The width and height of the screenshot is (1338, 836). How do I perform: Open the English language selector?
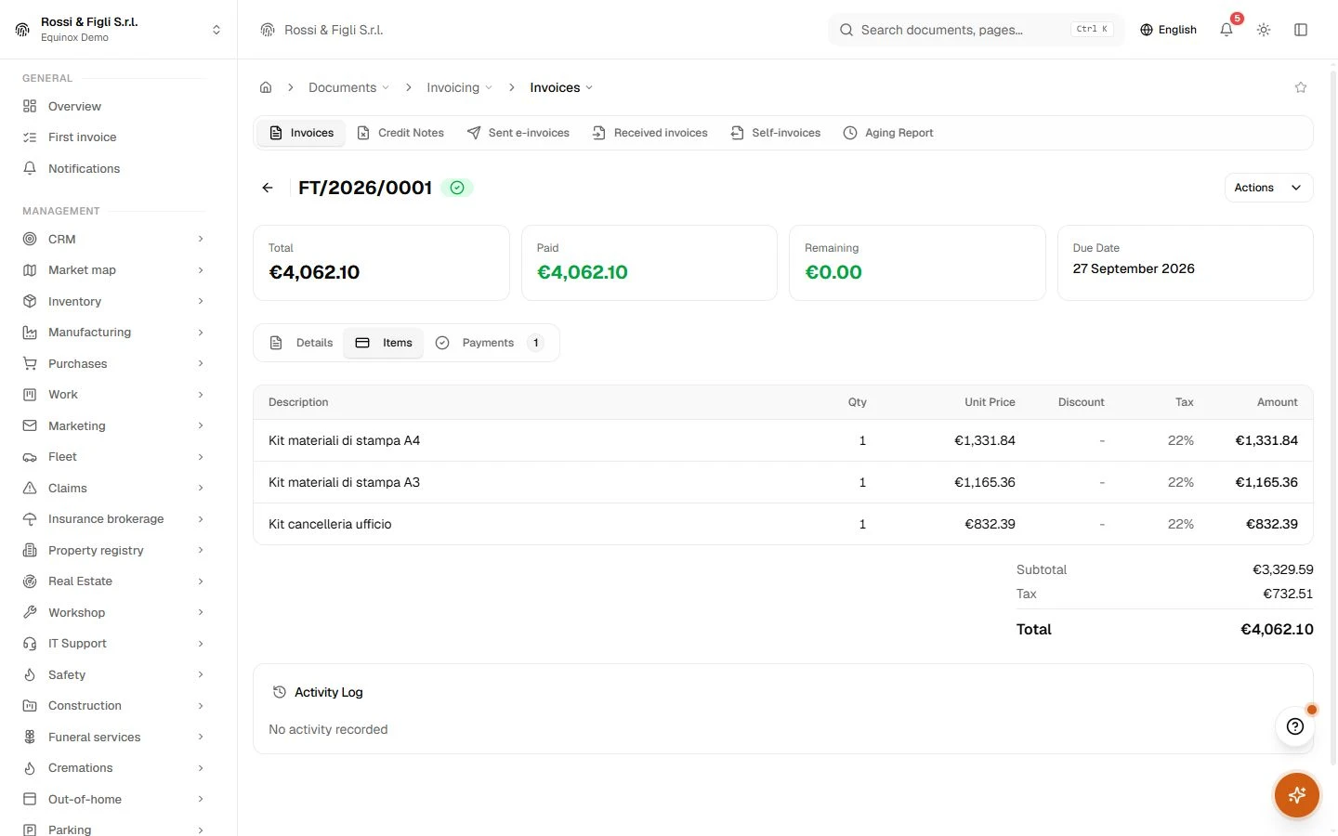pyautogui.click(x=1168, y=30)
